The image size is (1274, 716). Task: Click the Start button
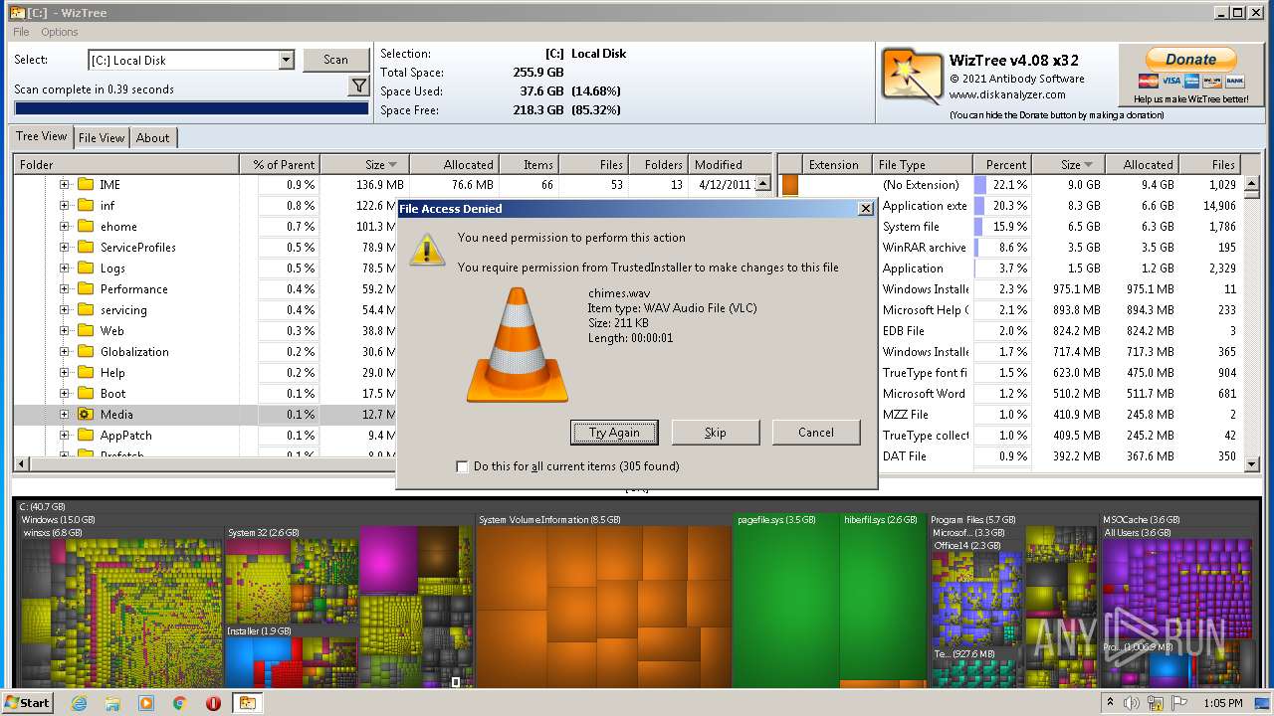tap(28, 702)
